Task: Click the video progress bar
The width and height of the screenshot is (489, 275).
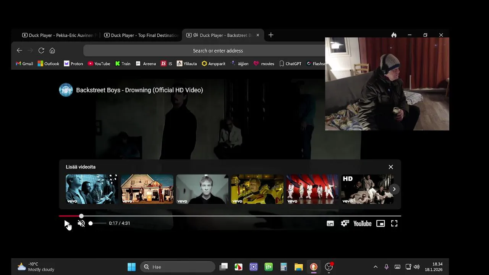Action: point(230,216)
